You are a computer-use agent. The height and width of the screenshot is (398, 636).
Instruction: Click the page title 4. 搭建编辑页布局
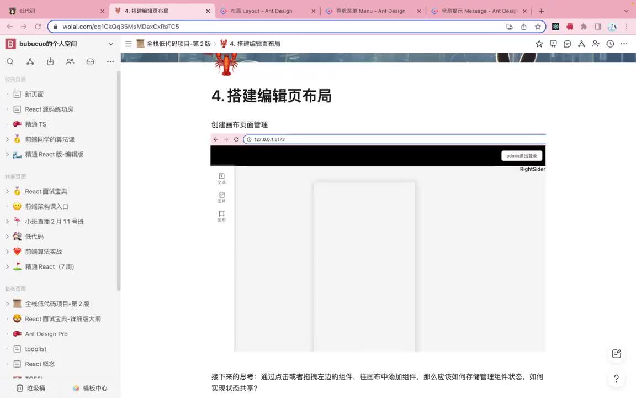pyautogui.click(x=272, y=96)
